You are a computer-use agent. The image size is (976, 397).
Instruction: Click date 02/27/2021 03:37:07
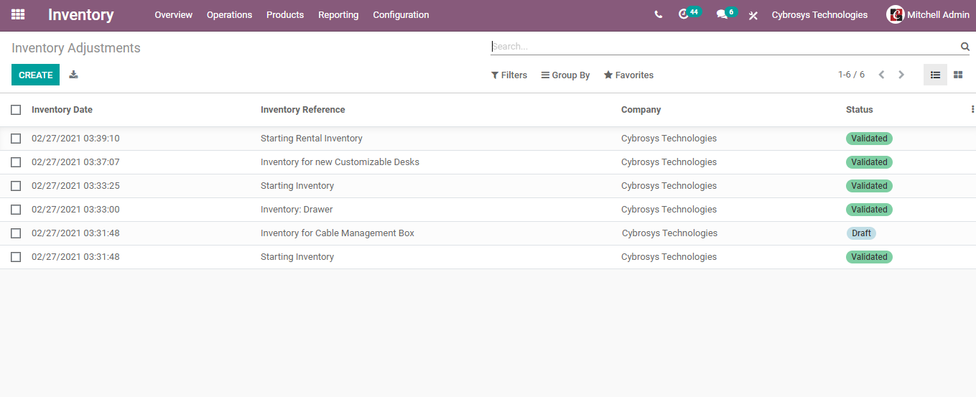coord(75,162)
